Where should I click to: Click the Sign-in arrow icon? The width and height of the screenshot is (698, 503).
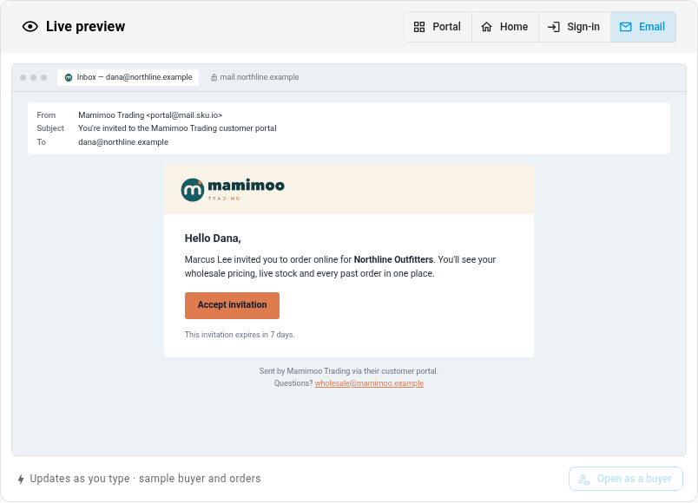[x=553, y=27]
